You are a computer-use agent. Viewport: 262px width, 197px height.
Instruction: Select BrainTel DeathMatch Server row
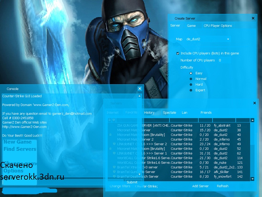point(179,176)
